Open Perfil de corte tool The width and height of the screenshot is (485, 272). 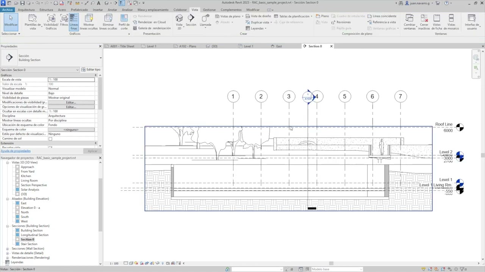point(124,22)
